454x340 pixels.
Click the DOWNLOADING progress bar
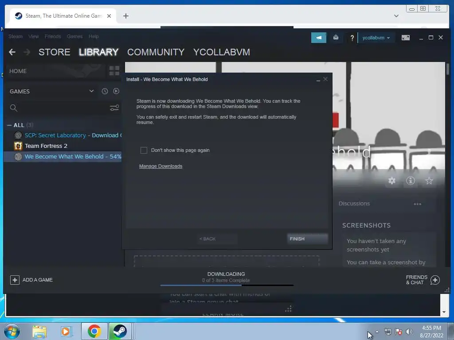227,286
